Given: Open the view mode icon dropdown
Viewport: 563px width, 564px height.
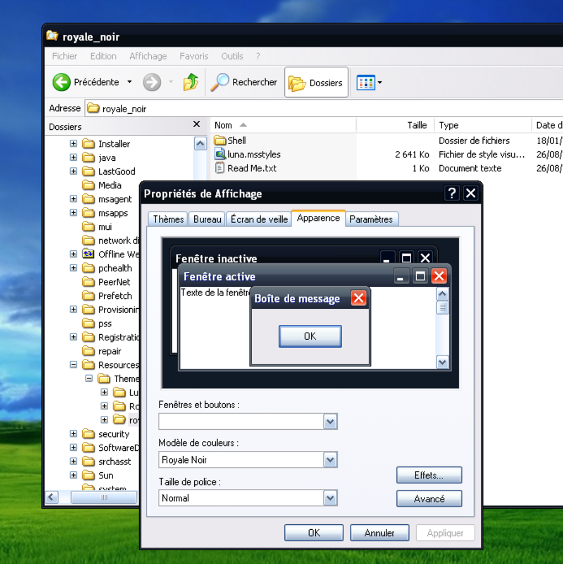Looking at the screenshot, I should pyautogui.click(x=369, y=83).
